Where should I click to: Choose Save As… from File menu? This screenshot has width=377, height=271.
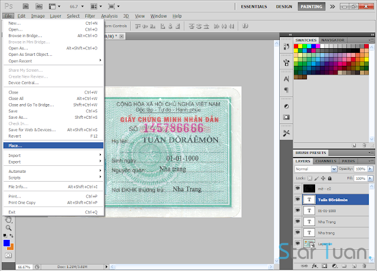(x=53, y=118)
